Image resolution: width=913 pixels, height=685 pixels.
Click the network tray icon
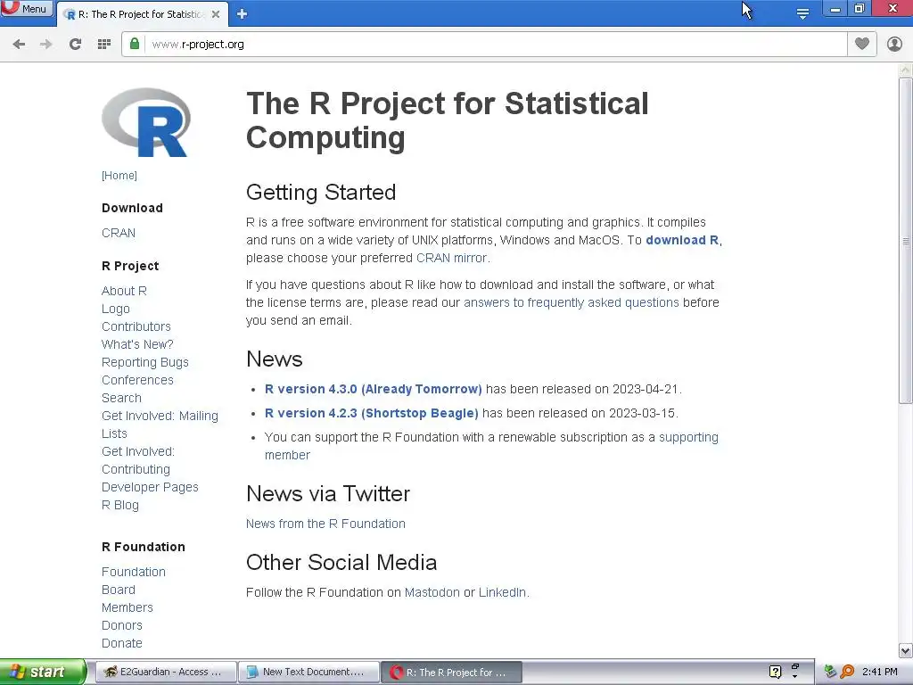pyautogui.click(x=831, y=672)
